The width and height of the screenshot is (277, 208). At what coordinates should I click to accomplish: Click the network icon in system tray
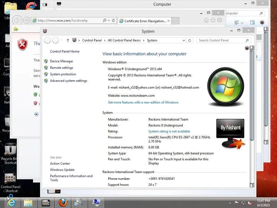pyautogui.click(x=243, y=203)
